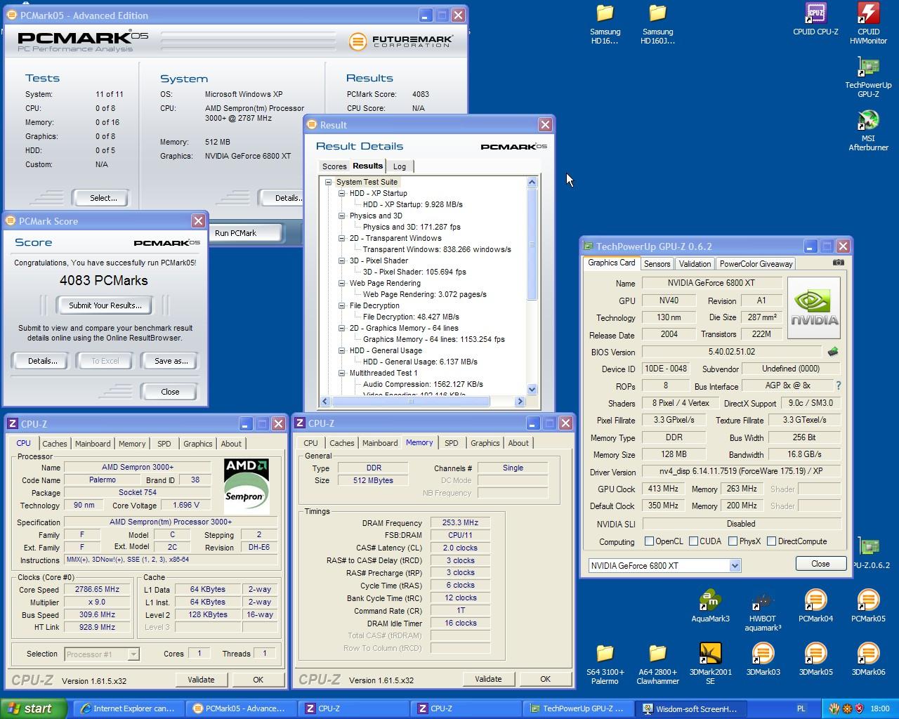Switch to the Log tab in Result Details

pos(400,166)
